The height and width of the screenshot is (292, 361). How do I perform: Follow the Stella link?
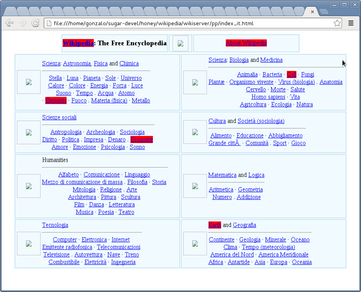(55, 78)
